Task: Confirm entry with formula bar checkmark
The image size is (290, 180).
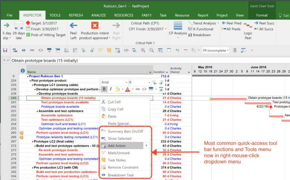Action: [x=8, y=60]
